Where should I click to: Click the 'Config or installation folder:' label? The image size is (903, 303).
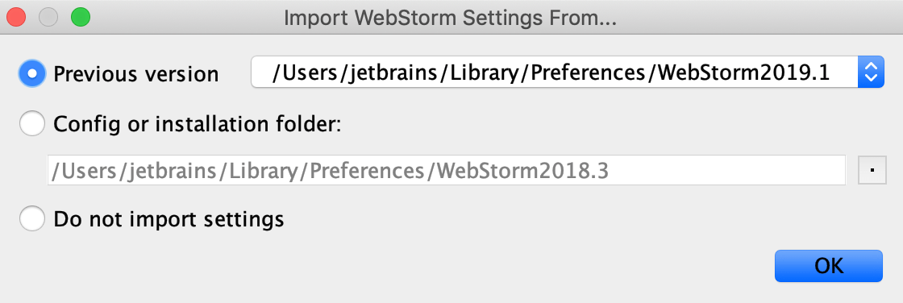click(198, 124)
